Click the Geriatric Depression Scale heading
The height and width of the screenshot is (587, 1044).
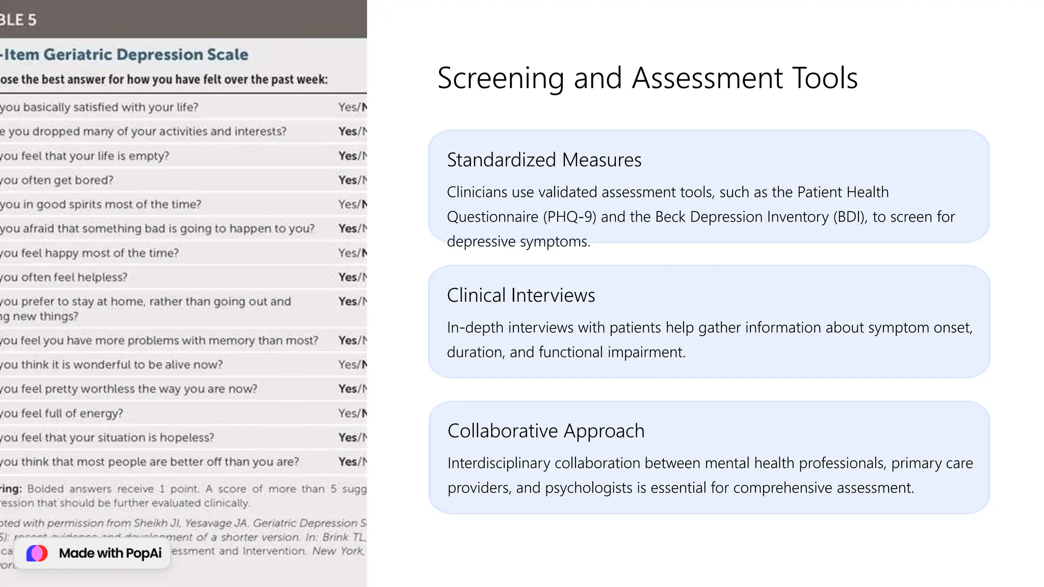(x=125, y=55)
